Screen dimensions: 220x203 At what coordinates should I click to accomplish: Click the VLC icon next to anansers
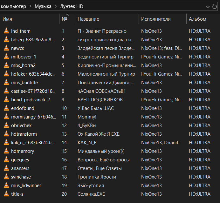coord(6,168)
